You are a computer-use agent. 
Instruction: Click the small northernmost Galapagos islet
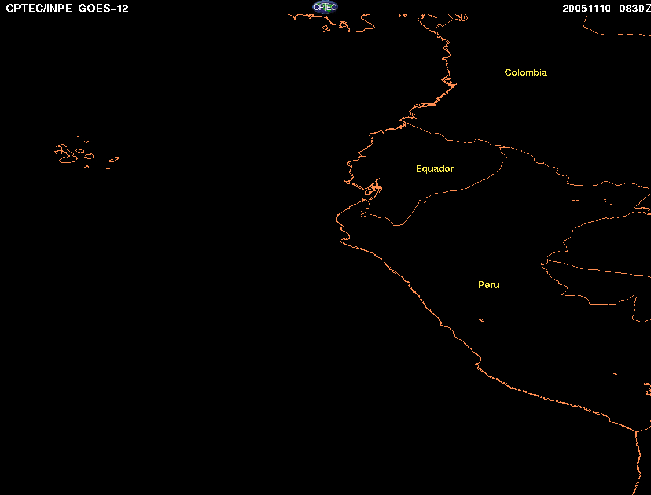pyautogui.click(x=78, y=136)
